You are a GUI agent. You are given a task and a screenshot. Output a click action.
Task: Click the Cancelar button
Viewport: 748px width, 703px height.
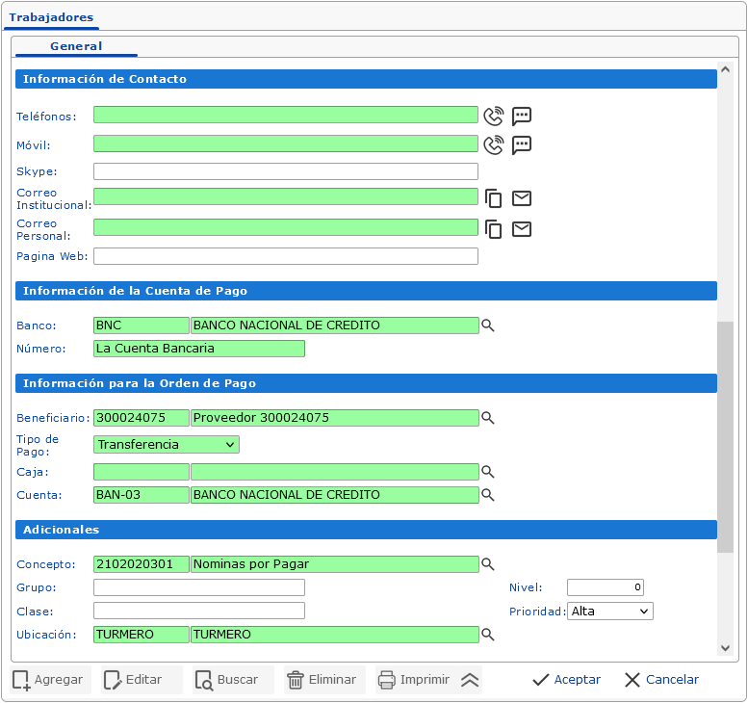(661, 680)
